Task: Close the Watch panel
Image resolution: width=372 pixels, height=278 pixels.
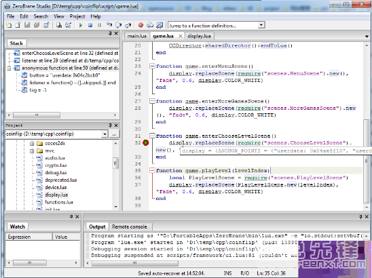Action: (x=77, y=216)
